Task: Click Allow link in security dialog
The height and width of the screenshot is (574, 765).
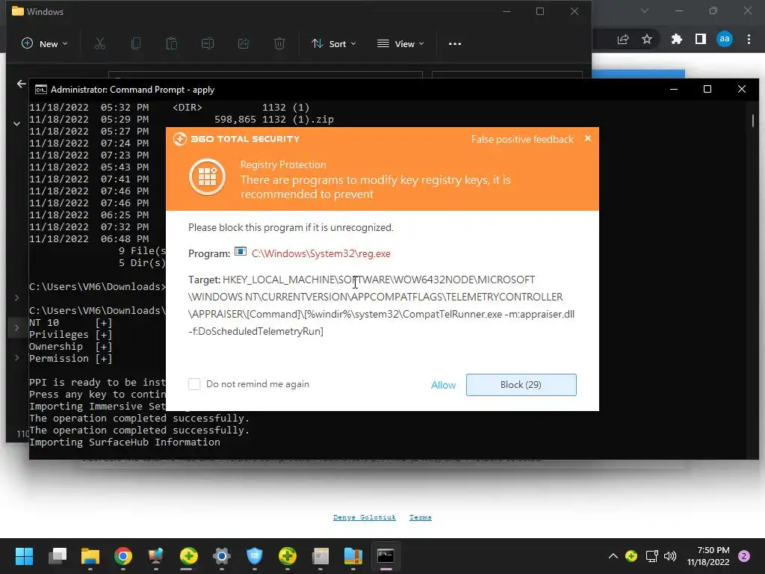Action: tap(443, 385)
